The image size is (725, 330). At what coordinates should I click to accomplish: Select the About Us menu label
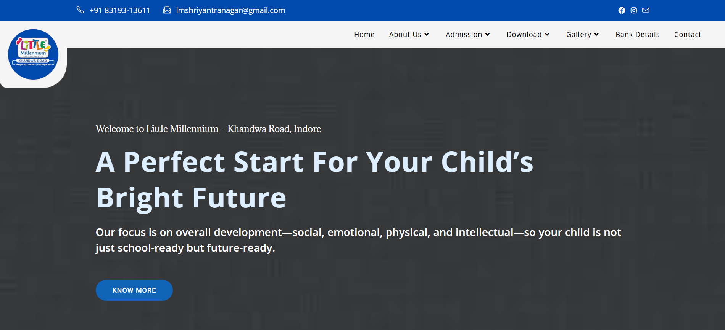coord(405,35)
